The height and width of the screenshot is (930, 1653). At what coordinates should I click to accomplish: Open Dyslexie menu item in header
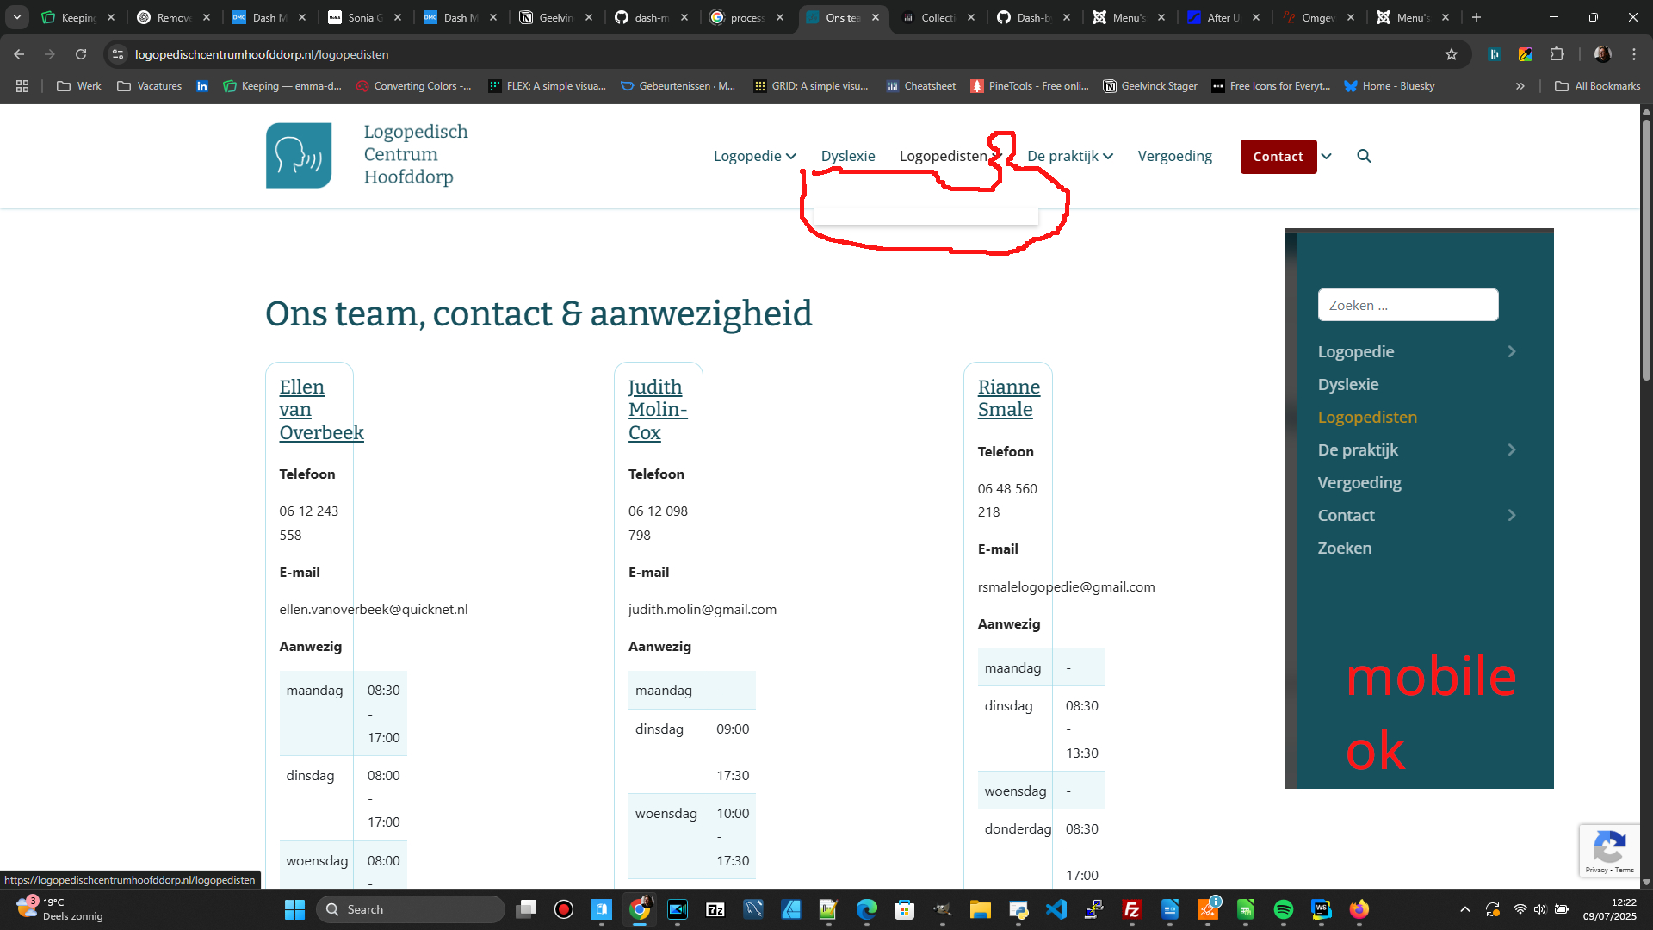[x=847, y=156]
